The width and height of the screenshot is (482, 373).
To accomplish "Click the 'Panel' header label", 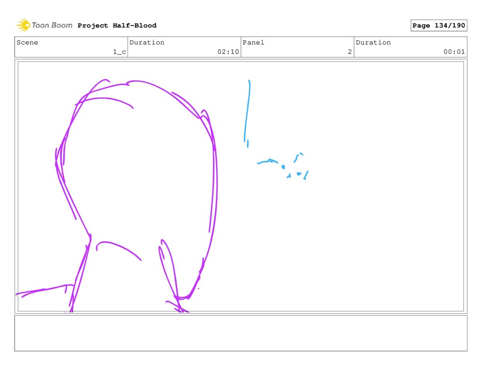I will tap(253, 42).
